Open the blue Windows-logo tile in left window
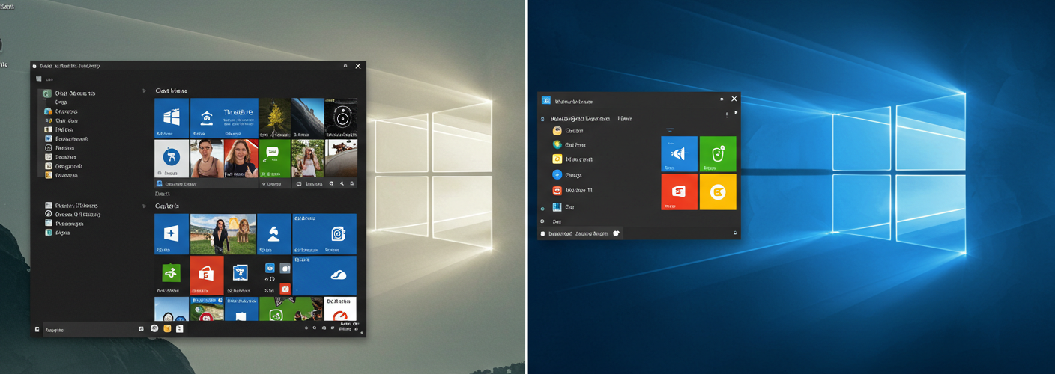The height and width of the screenshot is (374, 1055). (171, 117)
